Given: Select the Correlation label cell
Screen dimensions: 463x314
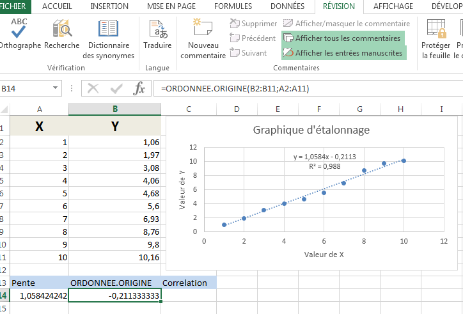Looking at the screenshot, I should (x=189, y=283).
